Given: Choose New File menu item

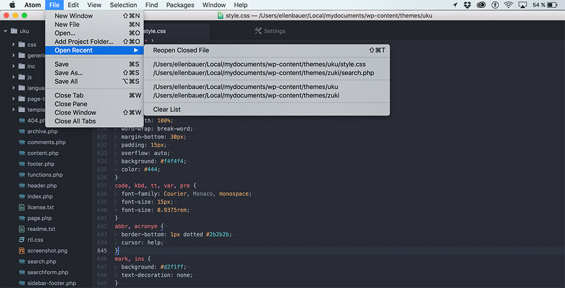Looking at the screenshot, I should coord(94,24).
